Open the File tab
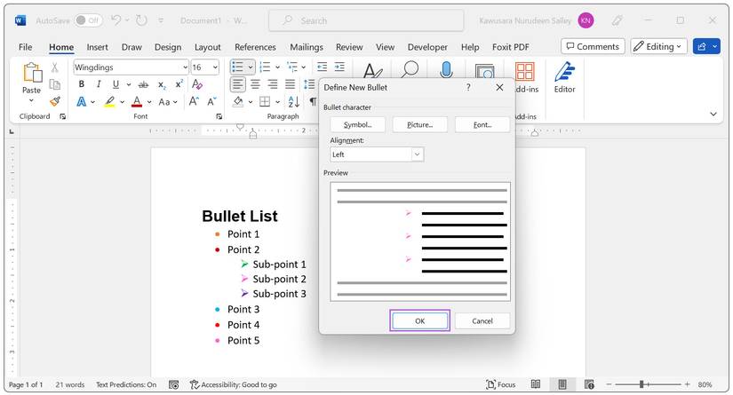 coord(25,47)
